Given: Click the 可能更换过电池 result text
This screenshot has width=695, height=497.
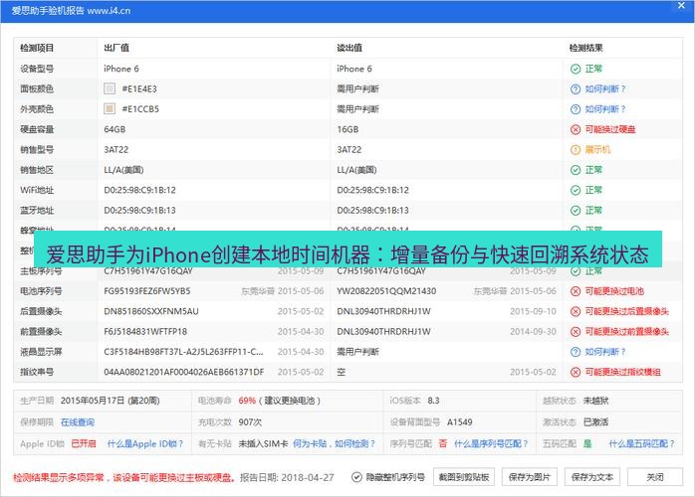Looking at the screenshot, I should click(614, 291).
